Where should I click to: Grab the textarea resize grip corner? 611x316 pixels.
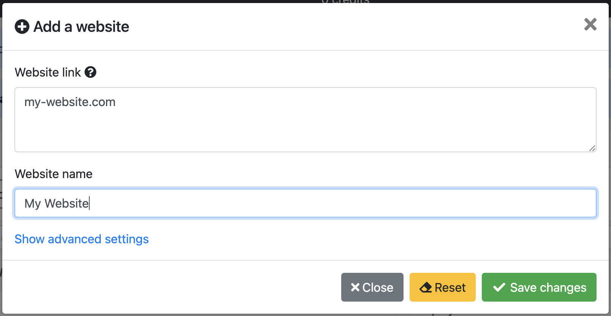592,148
